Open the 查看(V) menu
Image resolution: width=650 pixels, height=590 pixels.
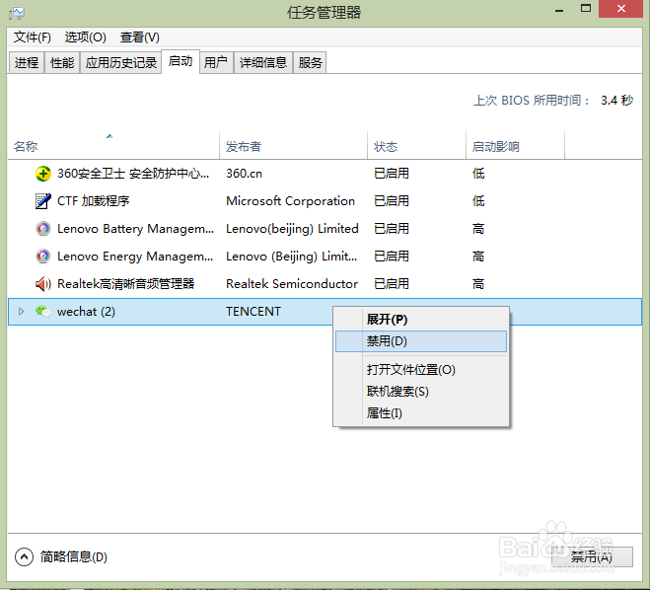pos(140,37)
